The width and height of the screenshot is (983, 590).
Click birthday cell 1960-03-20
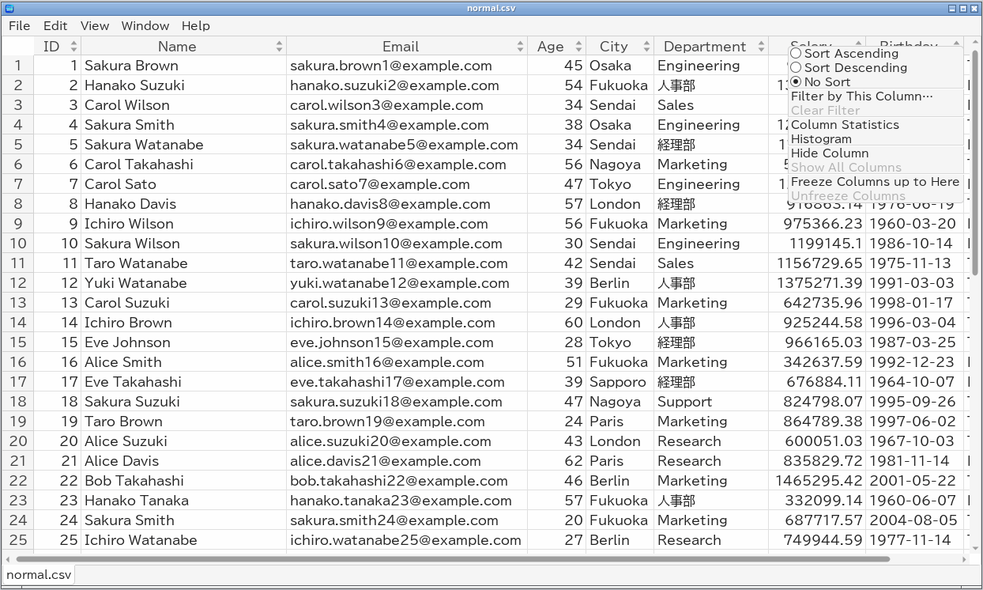914,224
